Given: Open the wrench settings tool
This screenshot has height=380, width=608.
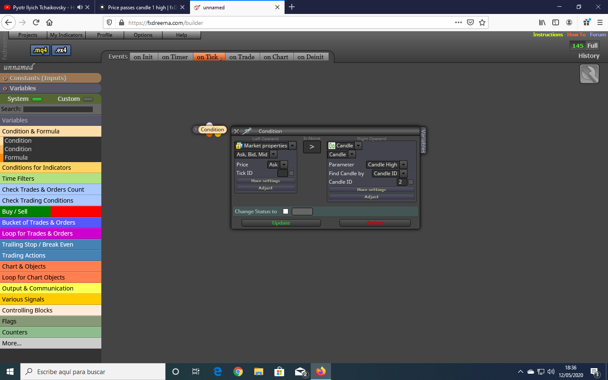Looking at the screenshot, I should 589,74.
